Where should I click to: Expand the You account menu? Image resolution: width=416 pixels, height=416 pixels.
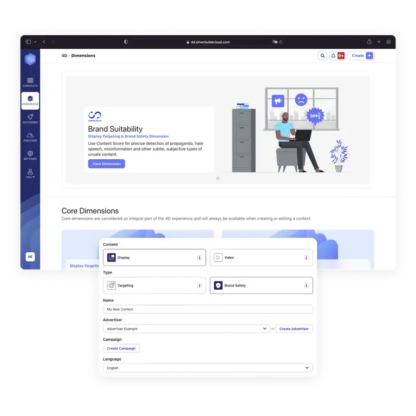click(30, 173)
